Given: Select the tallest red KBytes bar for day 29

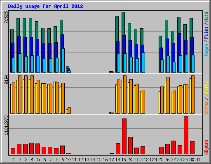Looking at the screenshot, I should 186,135.
